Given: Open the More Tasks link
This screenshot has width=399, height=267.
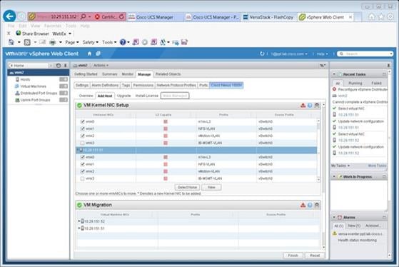Looking at the screenshot, I should click(x=377, y=166).
